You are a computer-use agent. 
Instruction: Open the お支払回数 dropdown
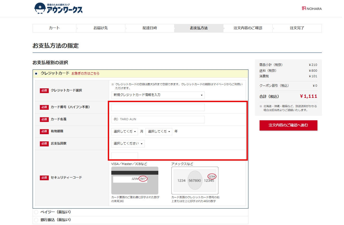(128, 143)
